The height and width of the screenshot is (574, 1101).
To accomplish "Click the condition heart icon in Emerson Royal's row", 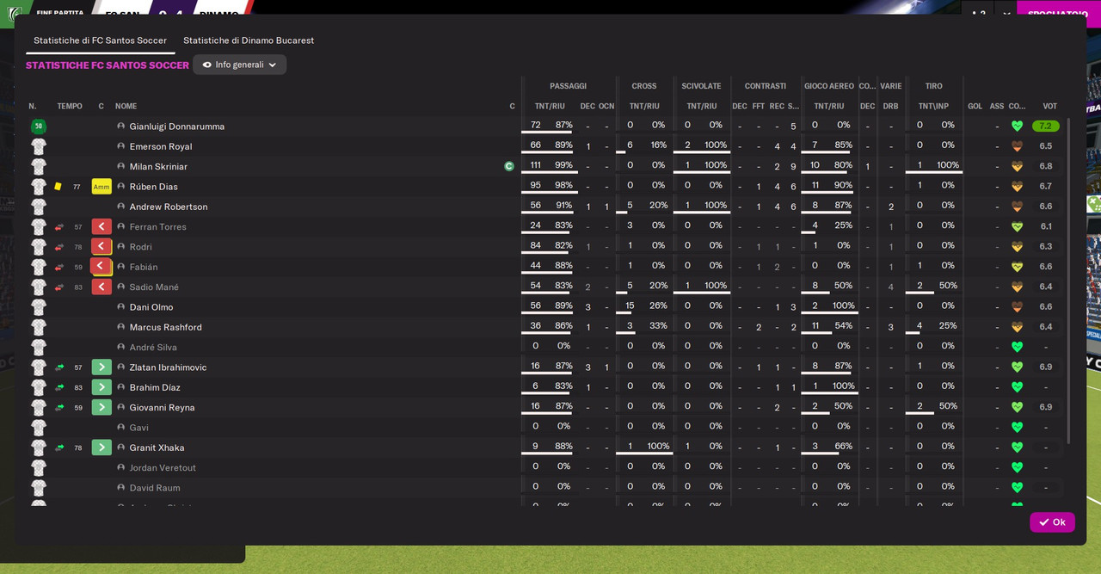I will (x=1018, y=146).
